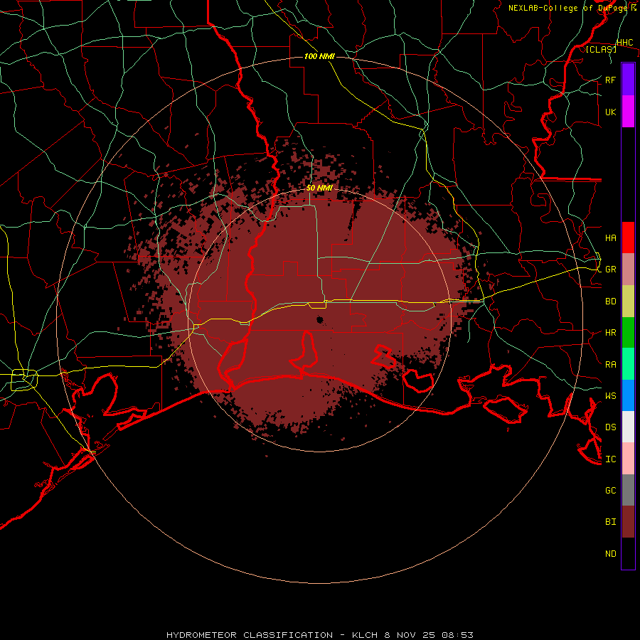Image resolution: width=640 pixels, height=640 pixels.
Task: Click the HHC product code label
Action: point(625,43)
